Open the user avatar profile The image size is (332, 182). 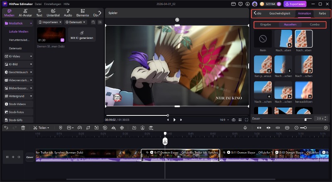click(x=254, y=4)
